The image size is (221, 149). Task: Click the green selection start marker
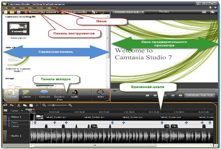click(26, 109)
